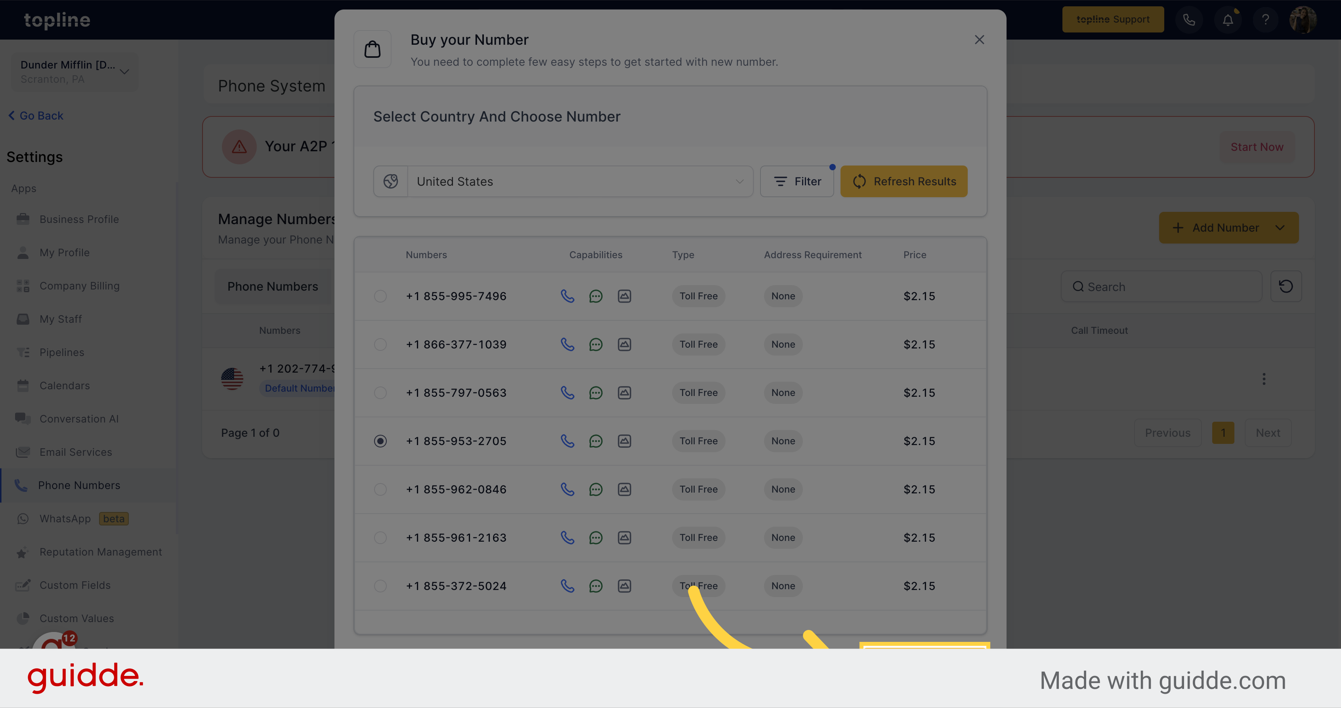This screenshot has width=1341, height=708.
Task: Click the topline Support button
Action: tap(1112, 19)
